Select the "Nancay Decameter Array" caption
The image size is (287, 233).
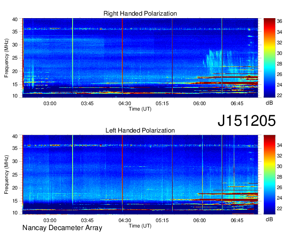point(62,228)
